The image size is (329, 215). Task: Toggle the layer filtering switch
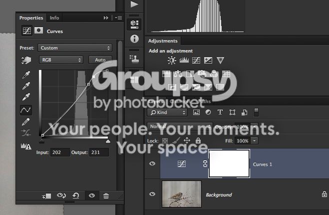(x=256, y=112)
